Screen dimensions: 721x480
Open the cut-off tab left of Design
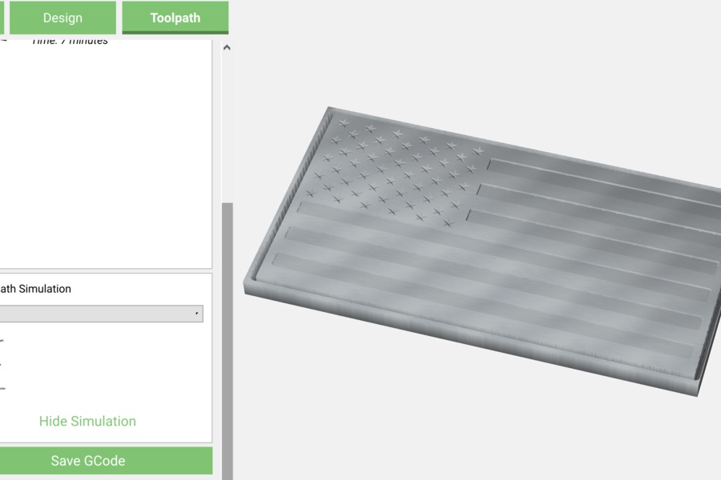point(2,18)
